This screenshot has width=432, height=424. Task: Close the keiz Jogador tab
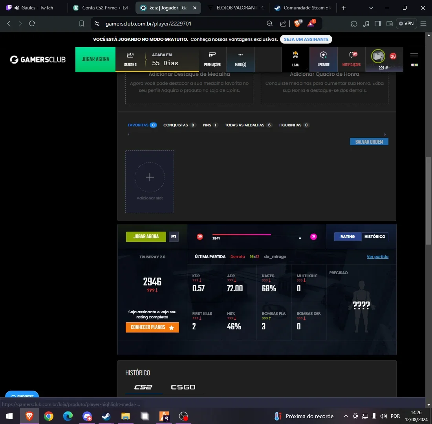tap(195, 8)
